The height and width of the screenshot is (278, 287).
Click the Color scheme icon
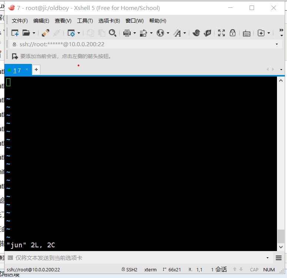point(143,33)
